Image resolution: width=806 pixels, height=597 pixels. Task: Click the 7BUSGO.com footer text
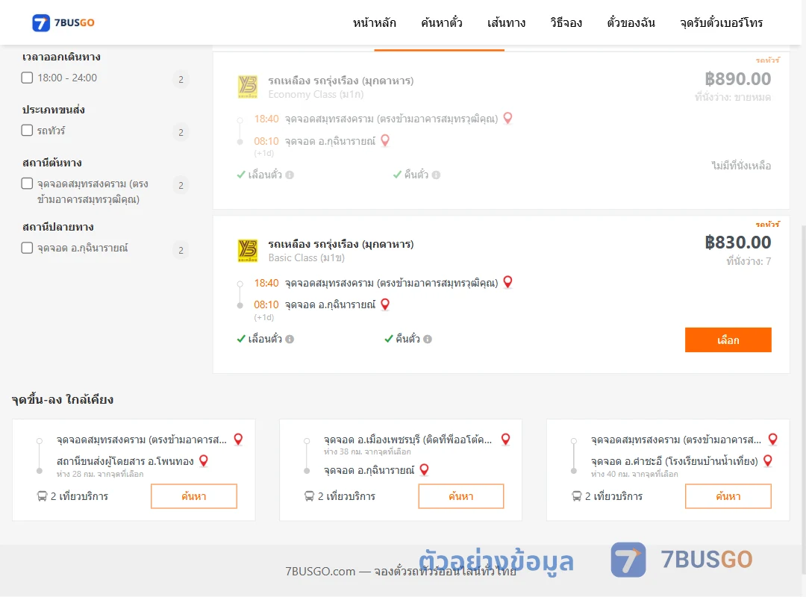pyautogui.click(x=401, y=572)
